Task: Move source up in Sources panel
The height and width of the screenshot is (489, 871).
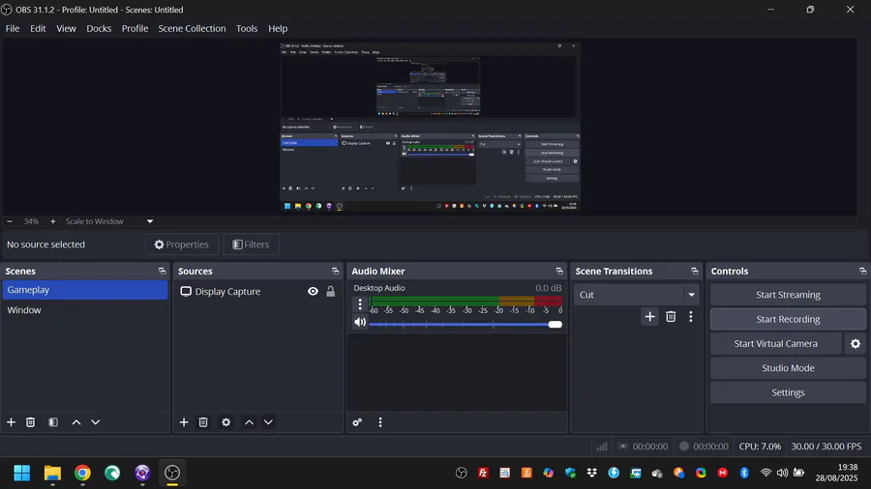Action: [x=250, y=422]
